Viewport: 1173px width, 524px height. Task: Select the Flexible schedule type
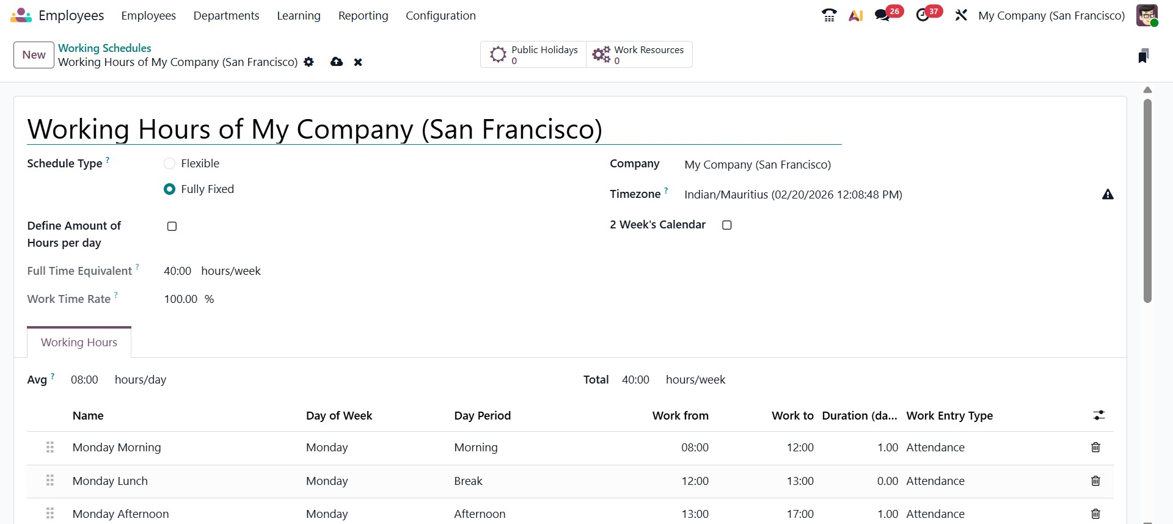point(170,164)
